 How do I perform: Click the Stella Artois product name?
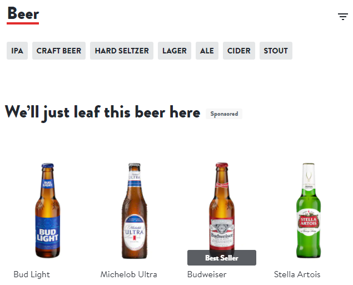click(x=297, y=274)
